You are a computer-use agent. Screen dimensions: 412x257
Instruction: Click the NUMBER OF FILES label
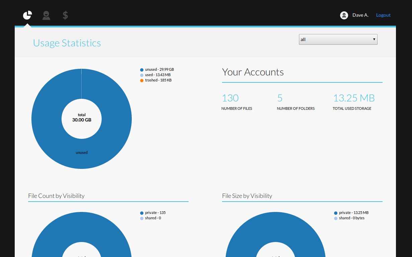(x=237, y=108)
